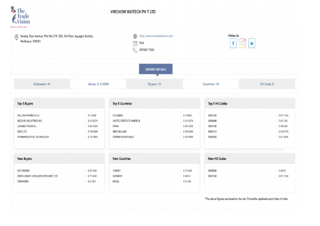Click the Follow Us label
The image size is (320, 226).
[x=234, y=36]
